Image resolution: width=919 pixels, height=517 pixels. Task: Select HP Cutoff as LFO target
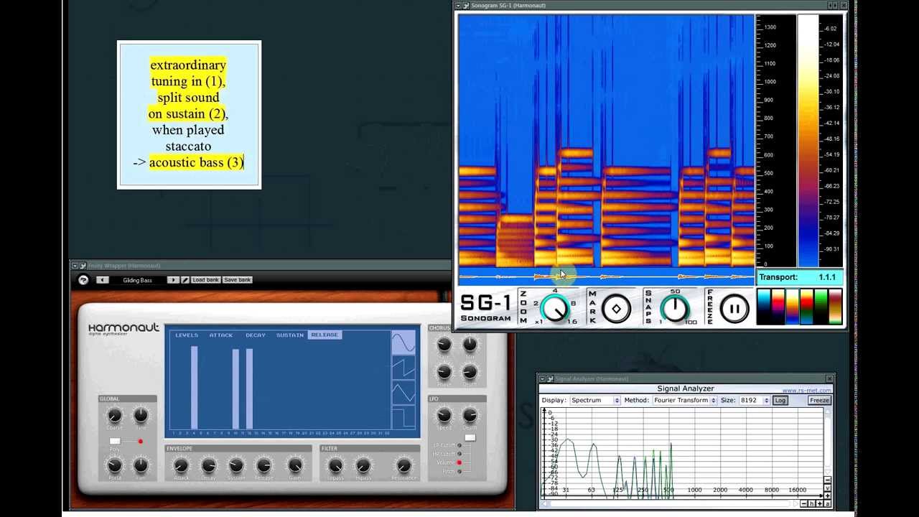coord(459,454)
